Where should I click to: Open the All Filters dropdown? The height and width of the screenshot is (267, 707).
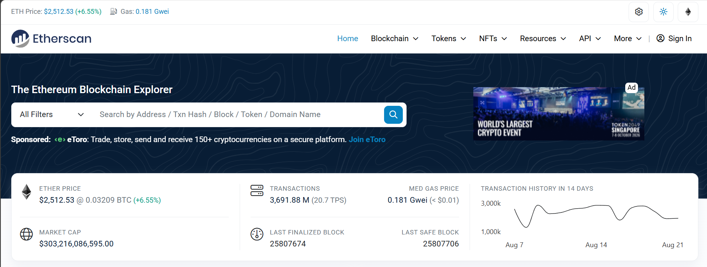pos(52,114)
